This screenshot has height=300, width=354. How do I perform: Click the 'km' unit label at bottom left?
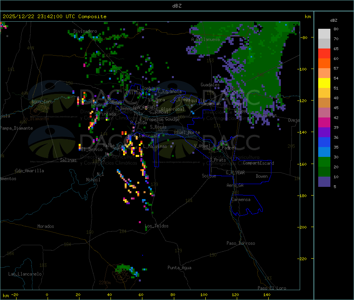[6, 296]
